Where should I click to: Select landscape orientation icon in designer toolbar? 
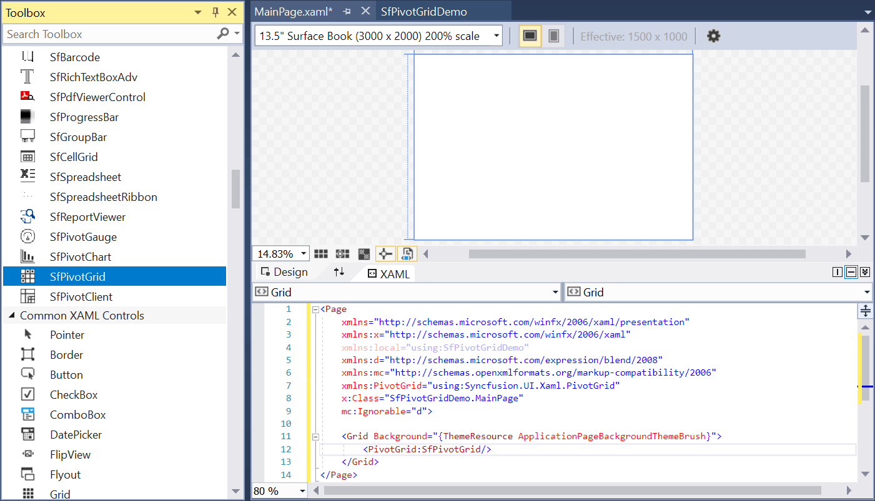(530, 36)
